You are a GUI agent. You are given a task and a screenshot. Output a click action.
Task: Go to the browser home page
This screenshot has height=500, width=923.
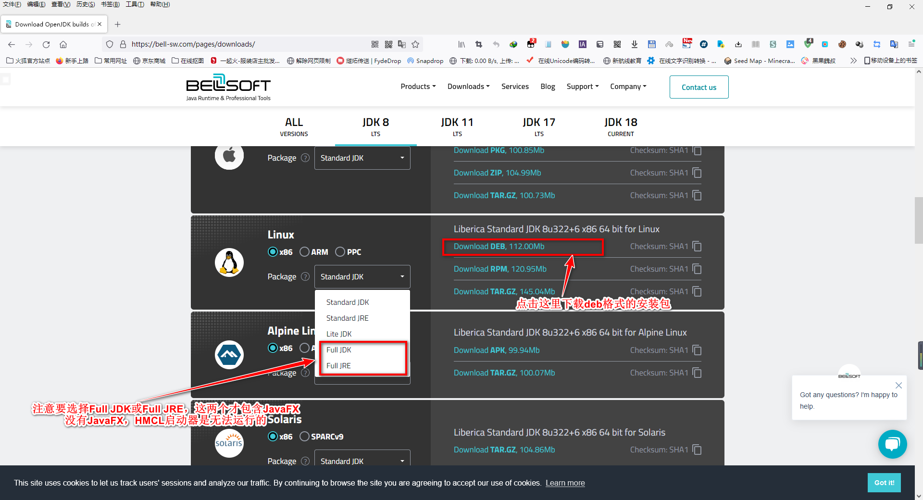[x=63, y=44]
